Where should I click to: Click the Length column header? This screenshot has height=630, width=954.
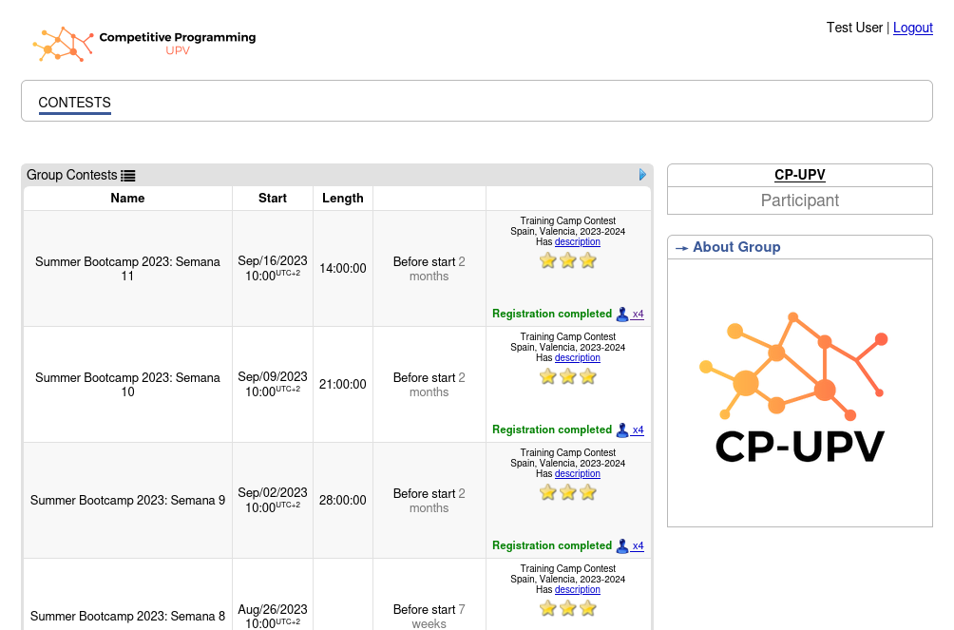tap(342, 199)
